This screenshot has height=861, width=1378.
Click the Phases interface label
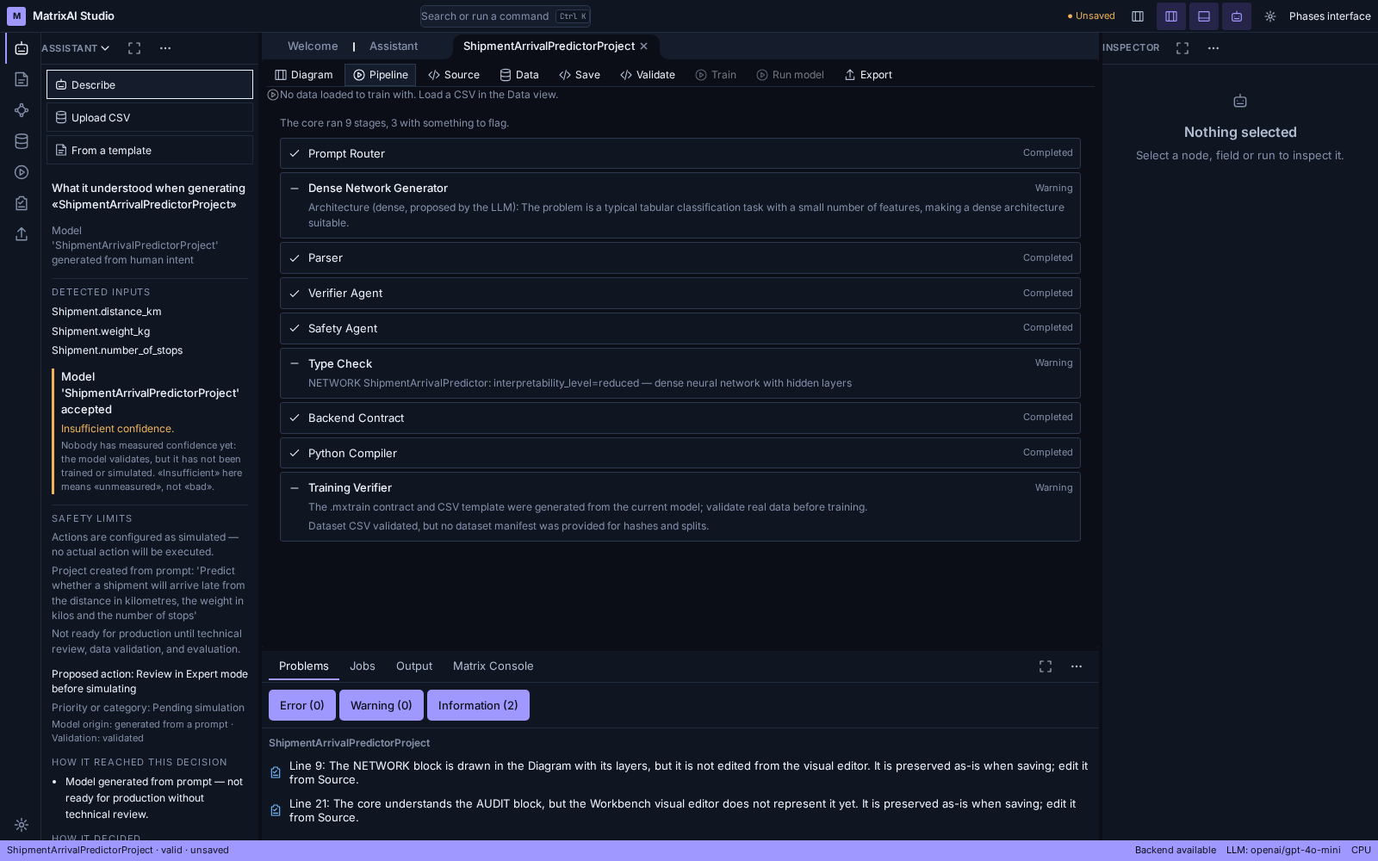1330,16
